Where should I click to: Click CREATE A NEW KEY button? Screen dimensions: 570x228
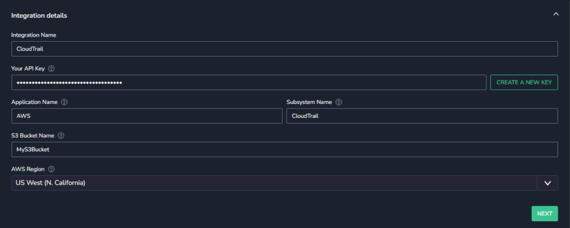coord(524,82)
